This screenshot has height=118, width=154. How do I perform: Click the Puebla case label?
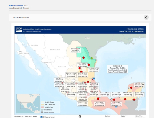point(94,94)
